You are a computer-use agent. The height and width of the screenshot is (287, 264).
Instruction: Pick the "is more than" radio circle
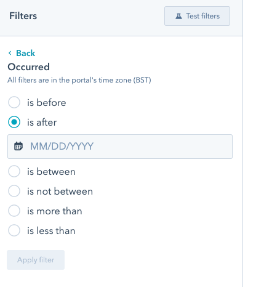coord(14,211)
